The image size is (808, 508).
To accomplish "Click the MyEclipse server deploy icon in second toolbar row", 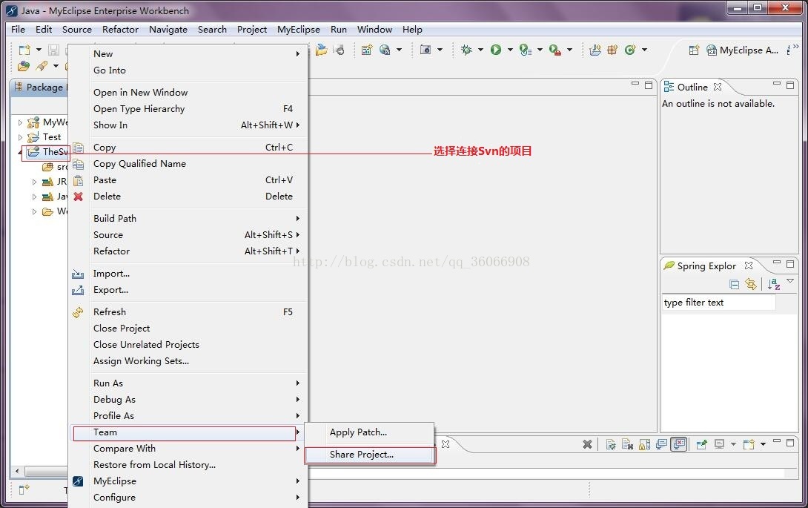I will [24, 66].
